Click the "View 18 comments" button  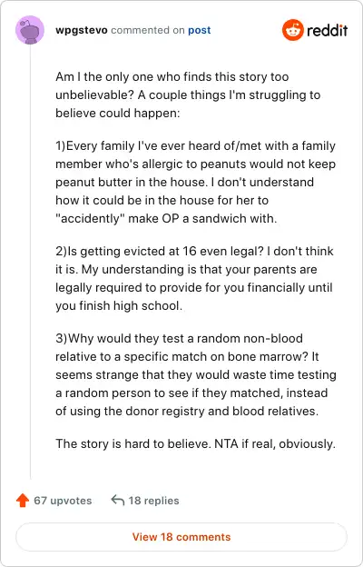point(181,537)
